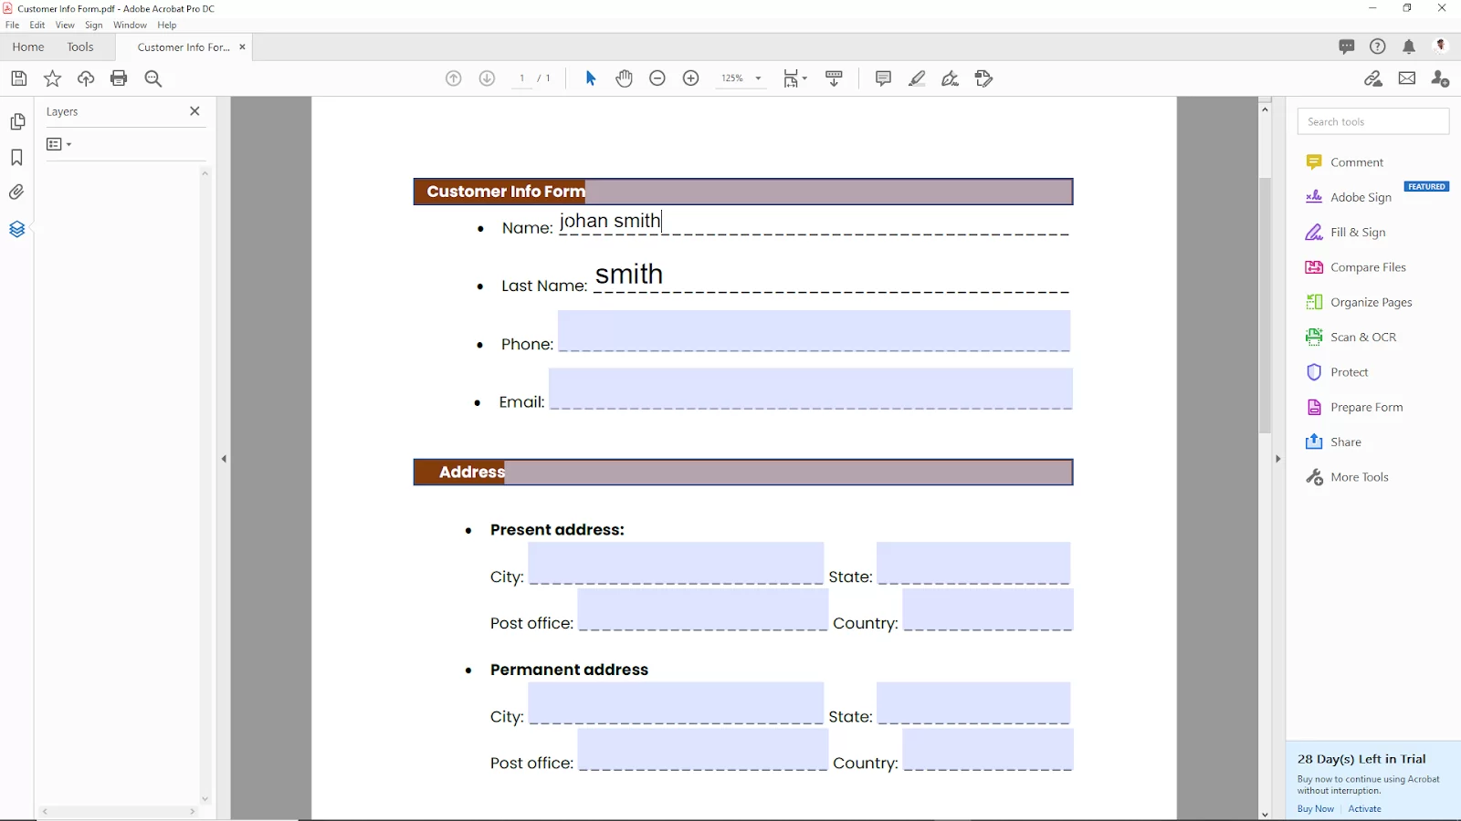Collapse the left navigation pane arrow

point(224,459)
